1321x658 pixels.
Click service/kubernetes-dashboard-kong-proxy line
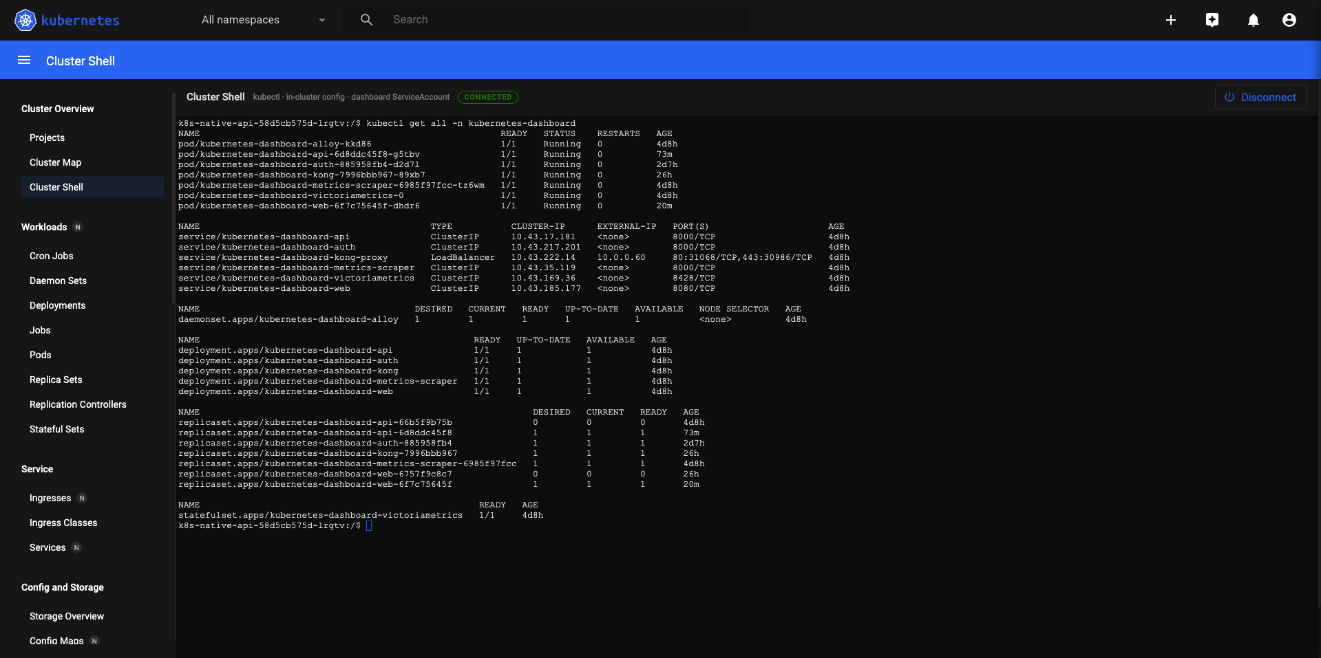tap(514, 258)
